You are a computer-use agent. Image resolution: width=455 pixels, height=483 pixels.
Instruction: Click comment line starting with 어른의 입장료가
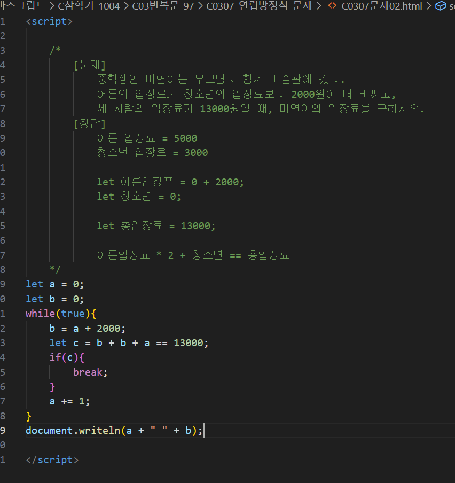click(246, 94)
